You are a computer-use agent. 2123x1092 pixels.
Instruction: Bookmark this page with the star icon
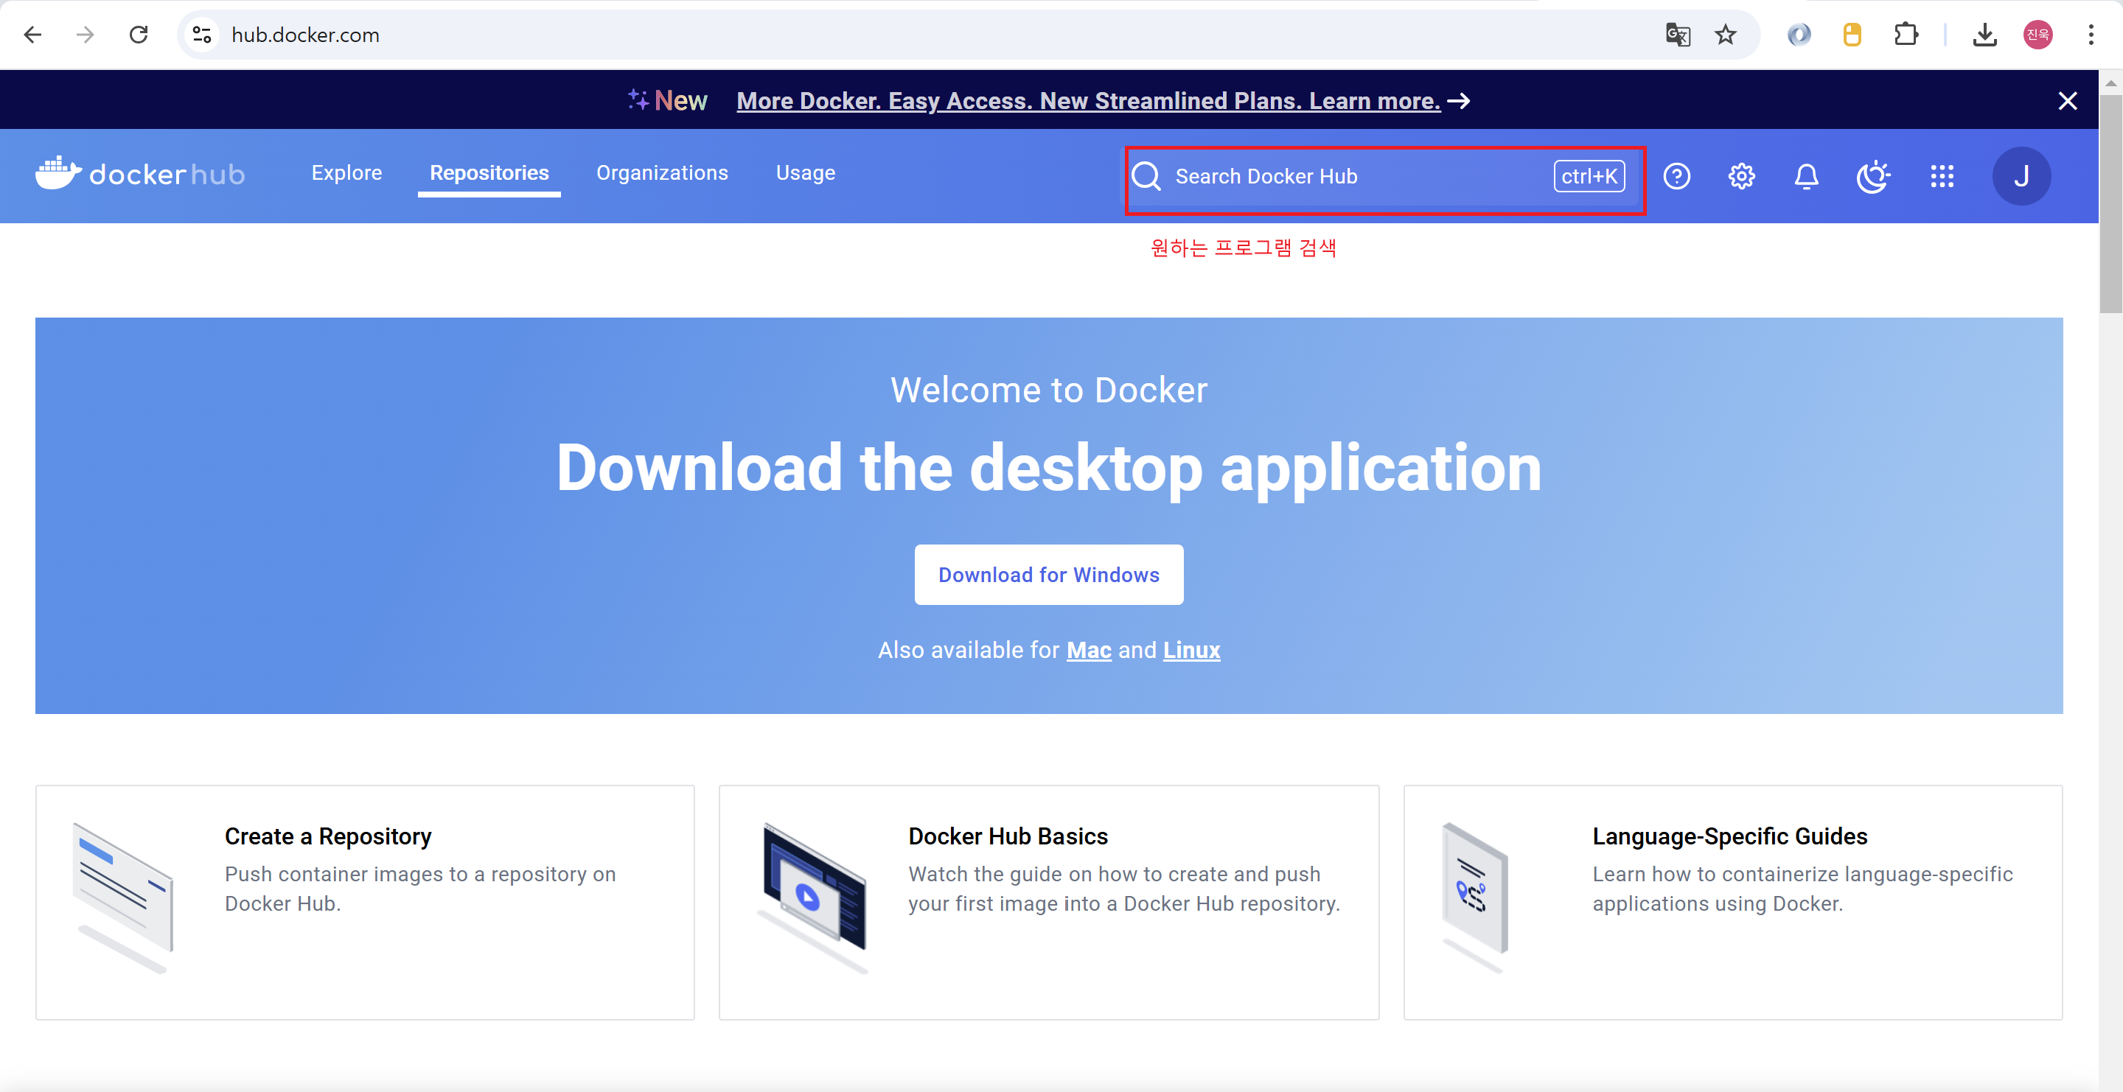(x=1725, y=35)
